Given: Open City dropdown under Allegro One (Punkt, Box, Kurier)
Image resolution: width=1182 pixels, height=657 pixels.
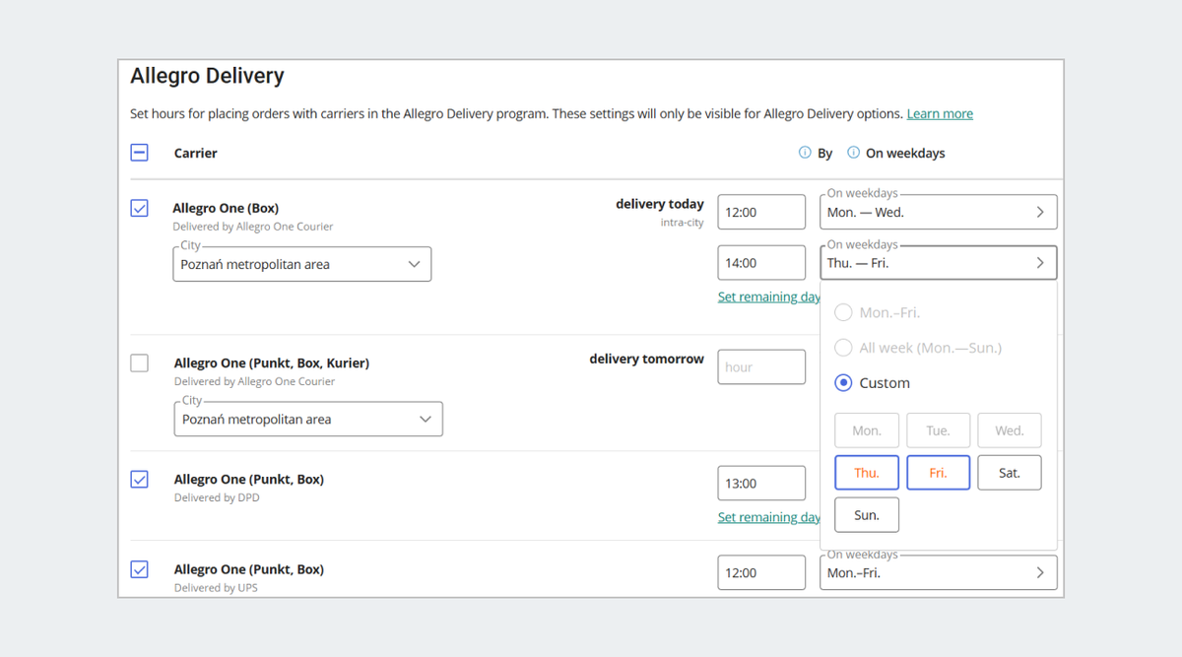Looking at the screenshot, I should coord(307,420).
